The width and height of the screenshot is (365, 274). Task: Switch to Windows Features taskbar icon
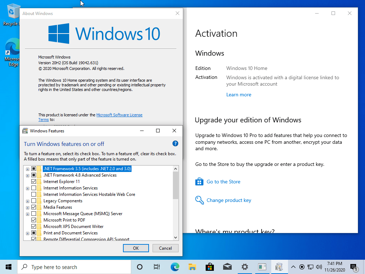[x=279, y=267]
